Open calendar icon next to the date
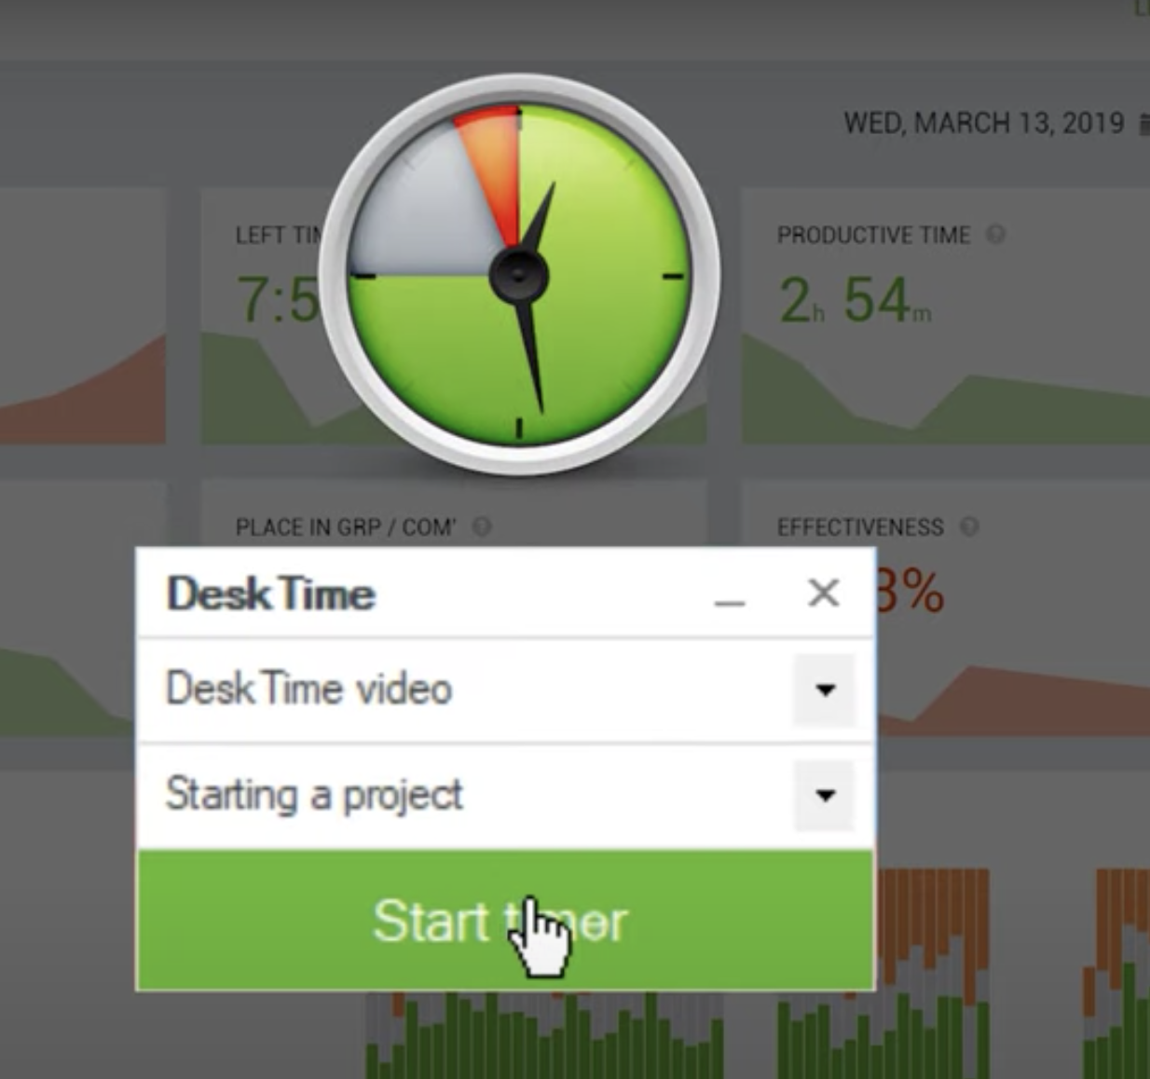This screenshot has height=1079, width=1150. coord(1144,124)
